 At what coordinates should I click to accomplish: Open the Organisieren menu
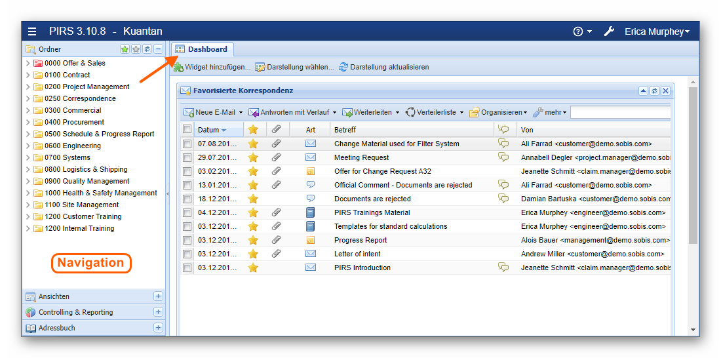coord(498,112)
